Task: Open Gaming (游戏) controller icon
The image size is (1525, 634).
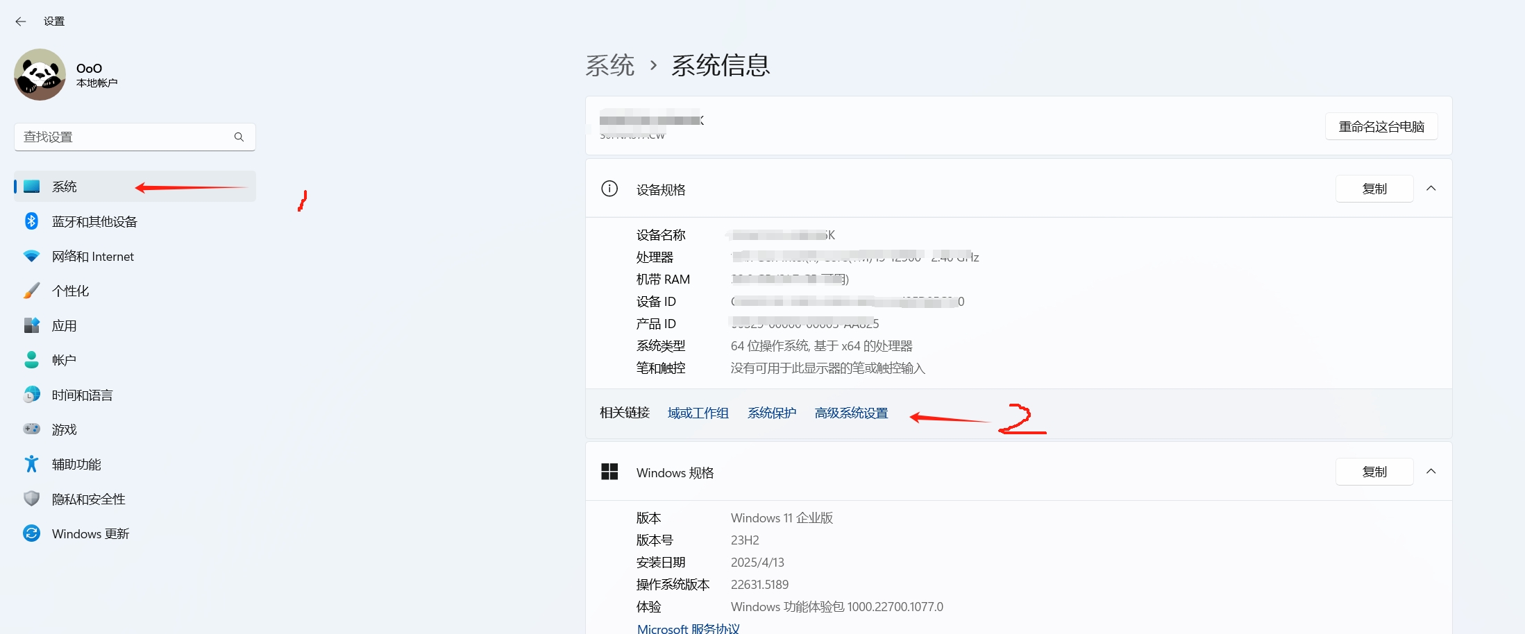Action: (31, 429)
